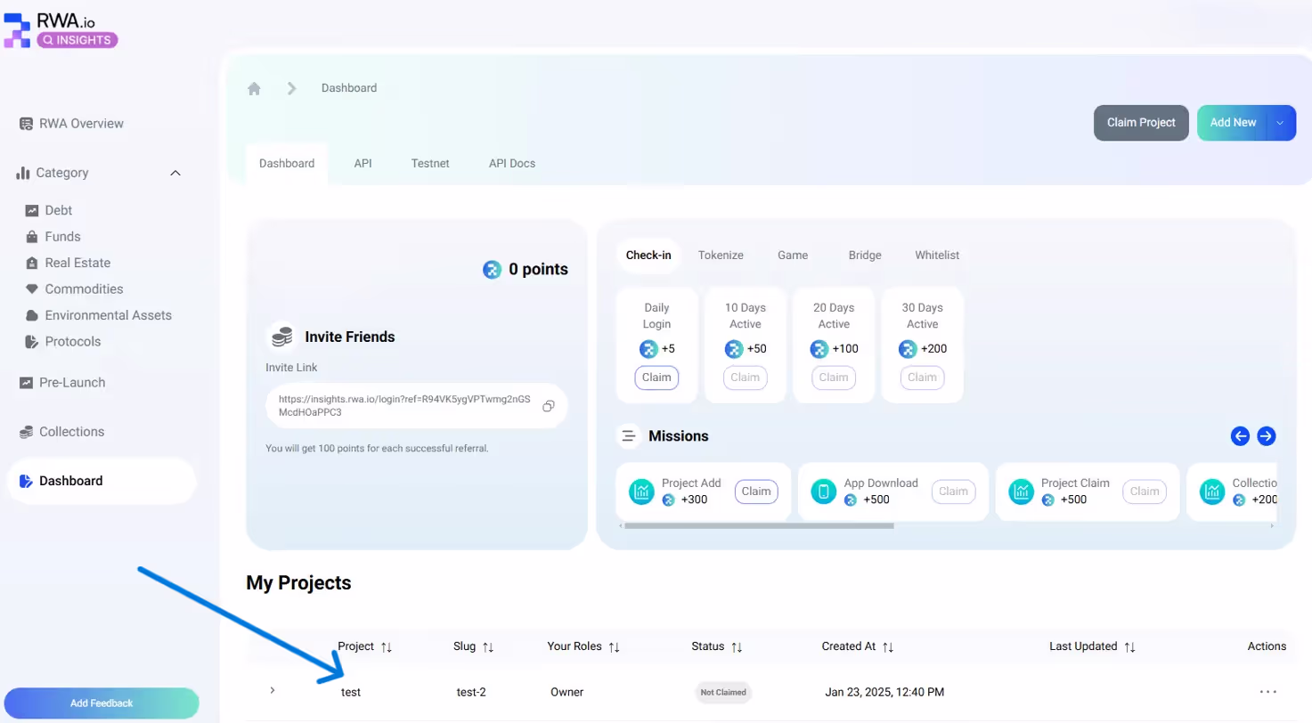
Task: Click Claim under 30 Days Active
Action: pos(922,378)
